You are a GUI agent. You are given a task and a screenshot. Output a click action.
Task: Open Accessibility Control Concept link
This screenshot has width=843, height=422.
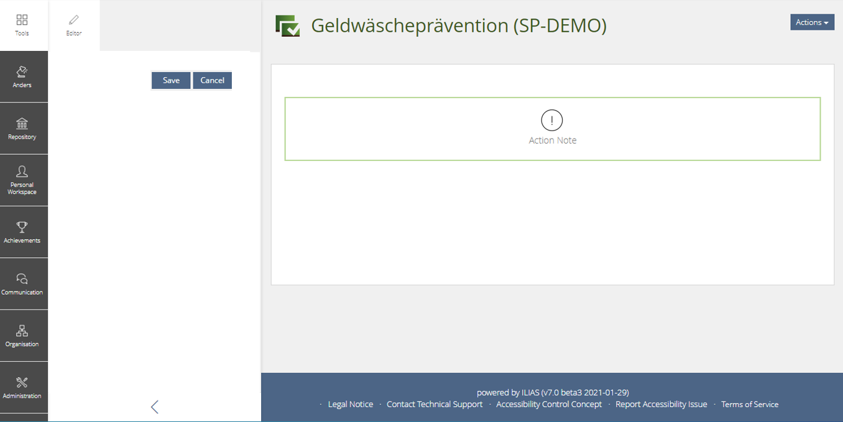[x=549, y=404]
